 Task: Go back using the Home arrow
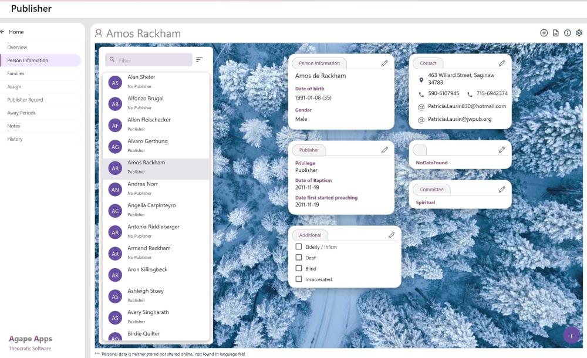[2, 32]
